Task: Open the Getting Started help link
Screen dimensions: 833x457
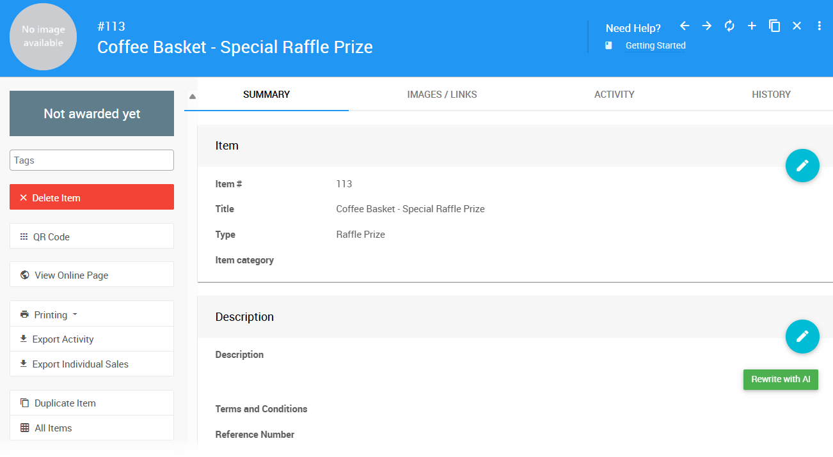Action: (x=655, y=45)
